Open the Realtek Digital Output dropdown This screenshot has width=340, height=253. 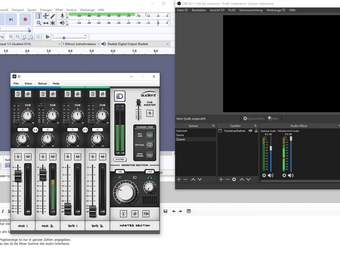pyautogui.click(x=138, y=44)
